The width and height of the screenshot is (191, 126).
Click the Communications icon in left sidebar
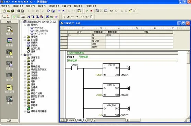pos(9,100)
